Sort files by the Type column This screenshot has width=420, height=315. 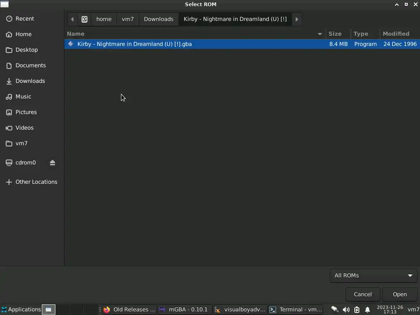click(365, 34)
